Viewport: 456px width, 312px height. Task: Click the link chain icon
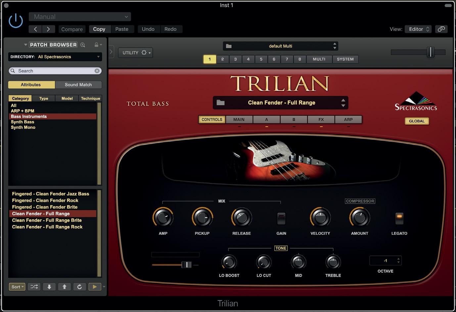(441, 29)
